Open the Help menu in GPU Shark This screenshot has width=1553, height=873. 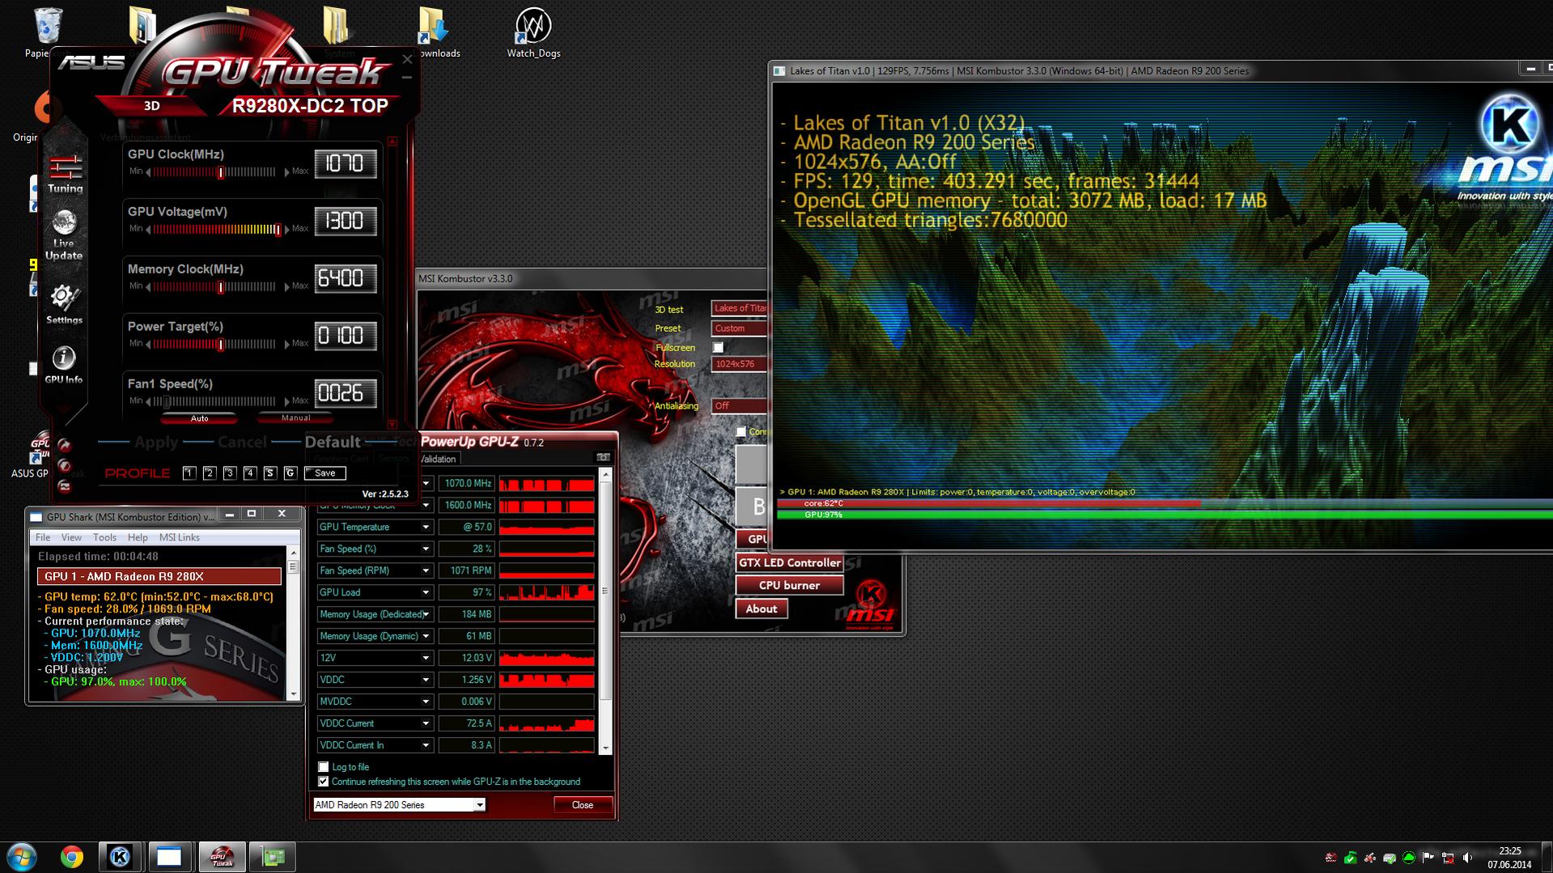coord(138,537)
